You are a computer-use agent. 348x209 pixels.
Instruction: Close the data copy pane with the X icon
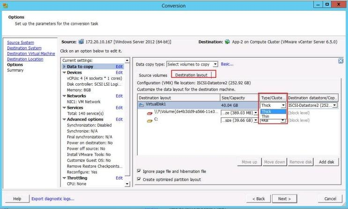tap(341, 60)
